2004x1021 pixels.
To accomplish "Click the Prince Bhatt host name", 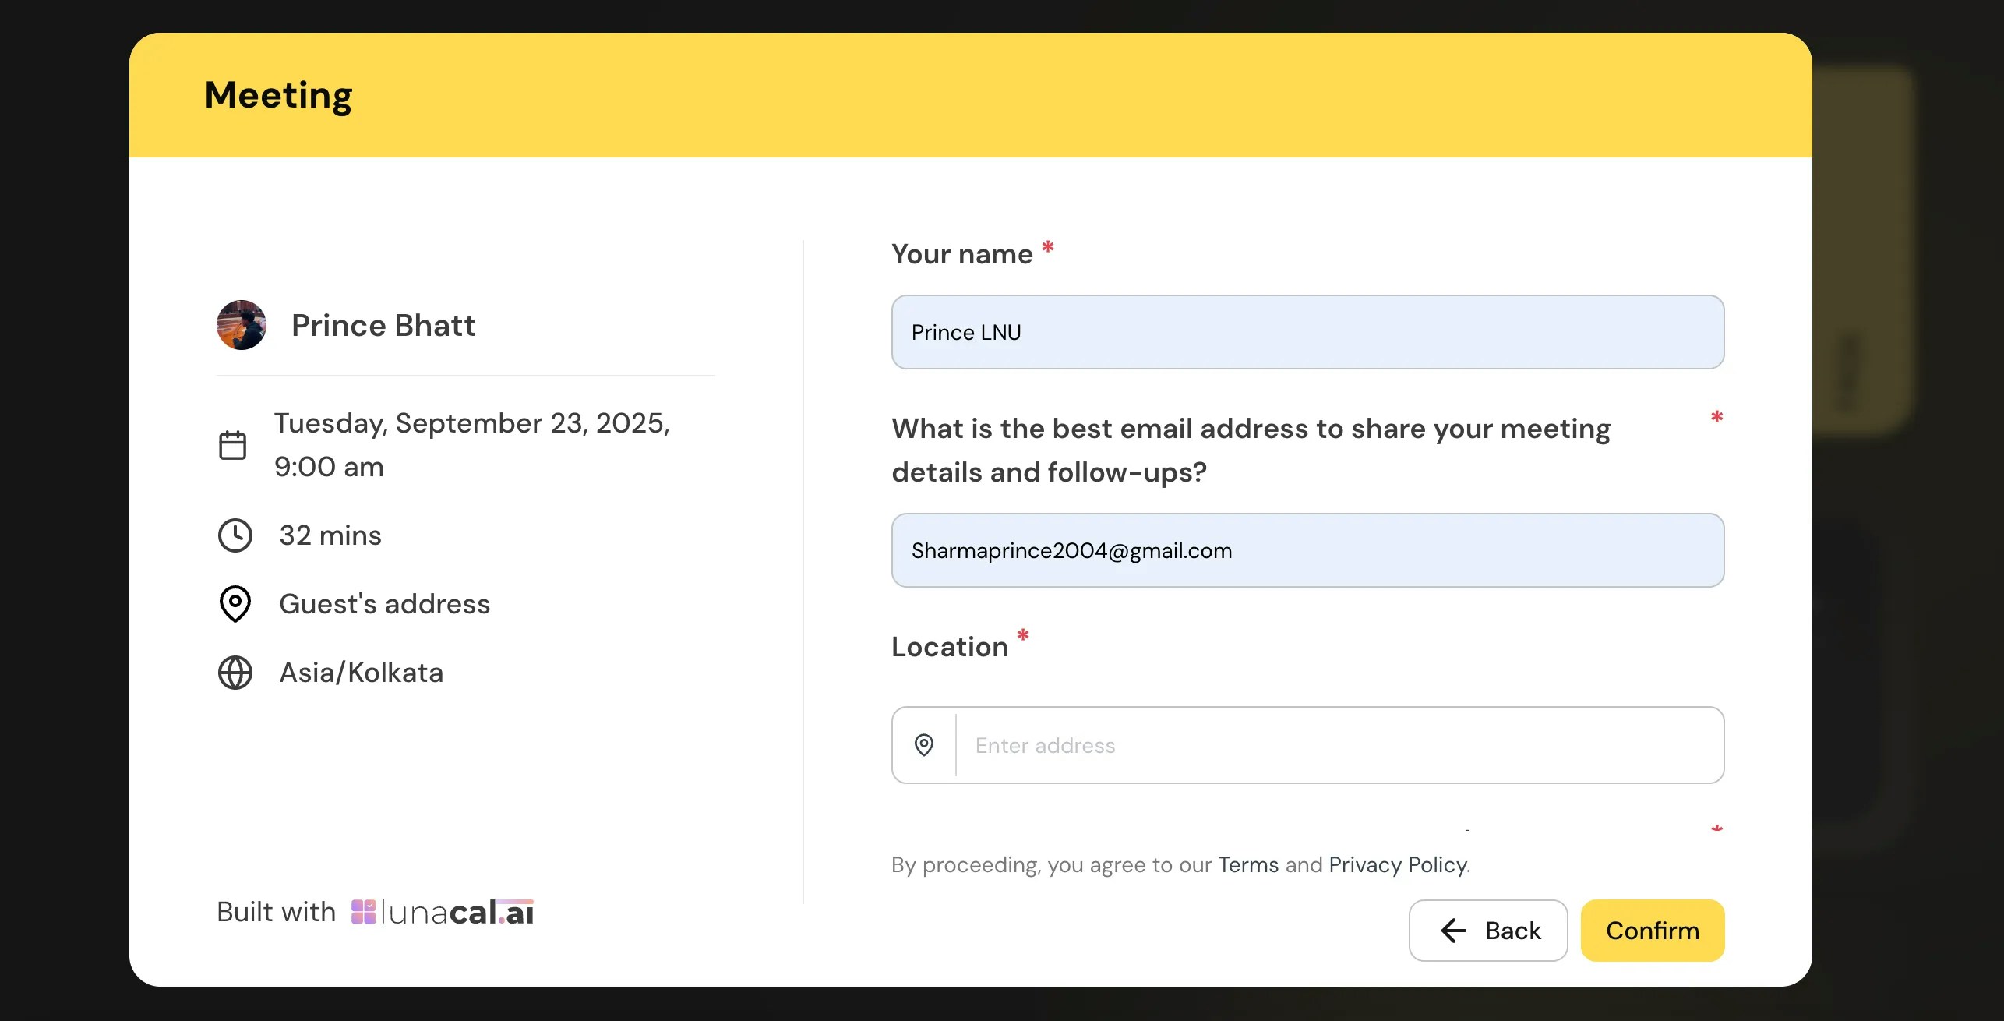I will (x=383, y=325).
